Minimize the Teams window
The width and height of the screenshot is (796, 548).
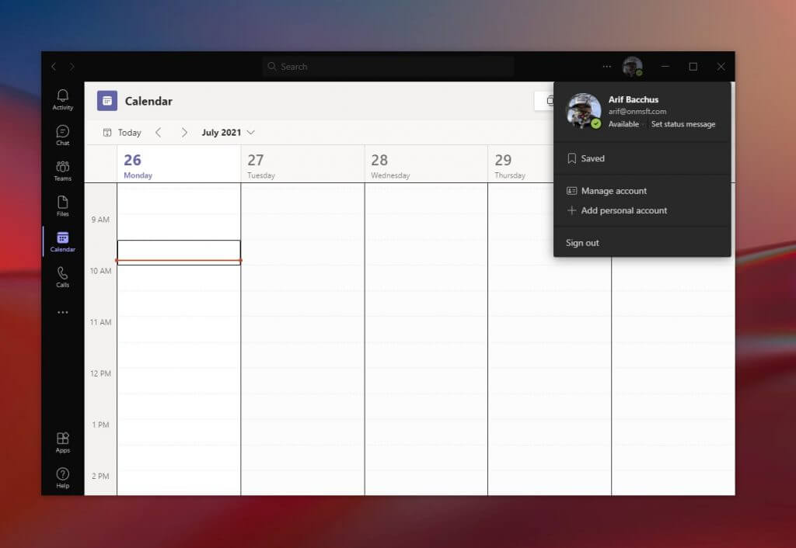click(x=665, y=67)
